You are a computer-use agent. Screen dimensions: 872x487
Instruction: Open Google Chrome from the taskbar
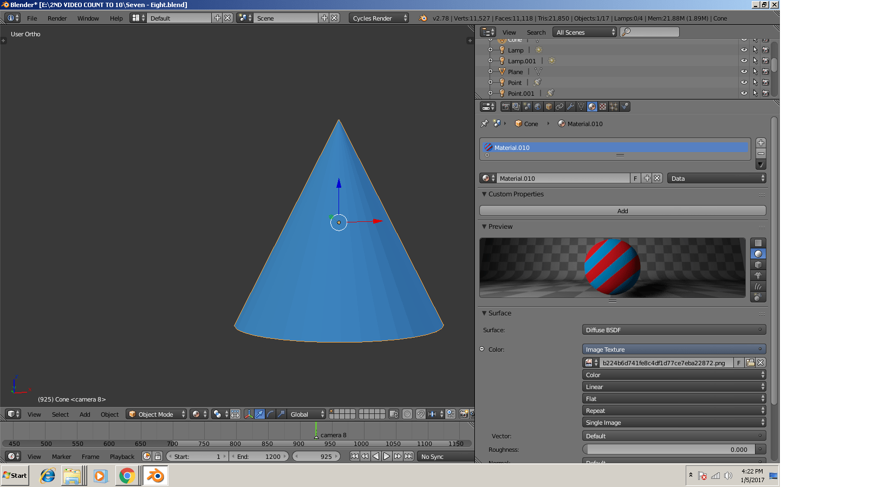(127, 476)
